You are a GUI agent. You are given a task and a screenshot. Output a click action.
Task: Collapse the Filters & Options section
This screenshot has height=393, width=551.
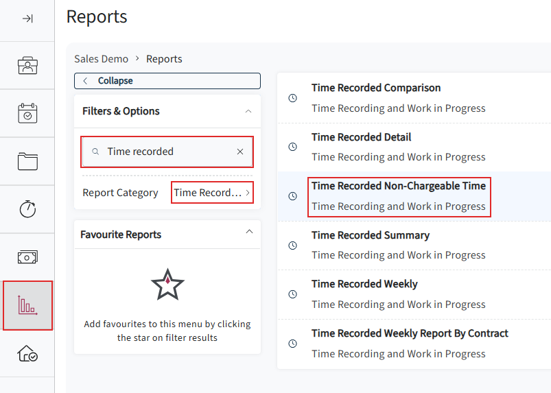[248, 111]
